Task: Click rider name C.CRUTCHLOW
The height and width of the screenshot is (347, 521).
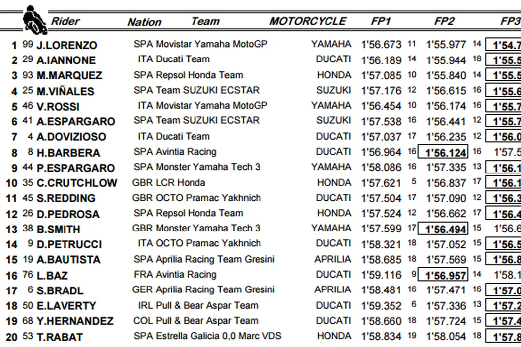Action: pyautogui.click(x=76, y=183)
